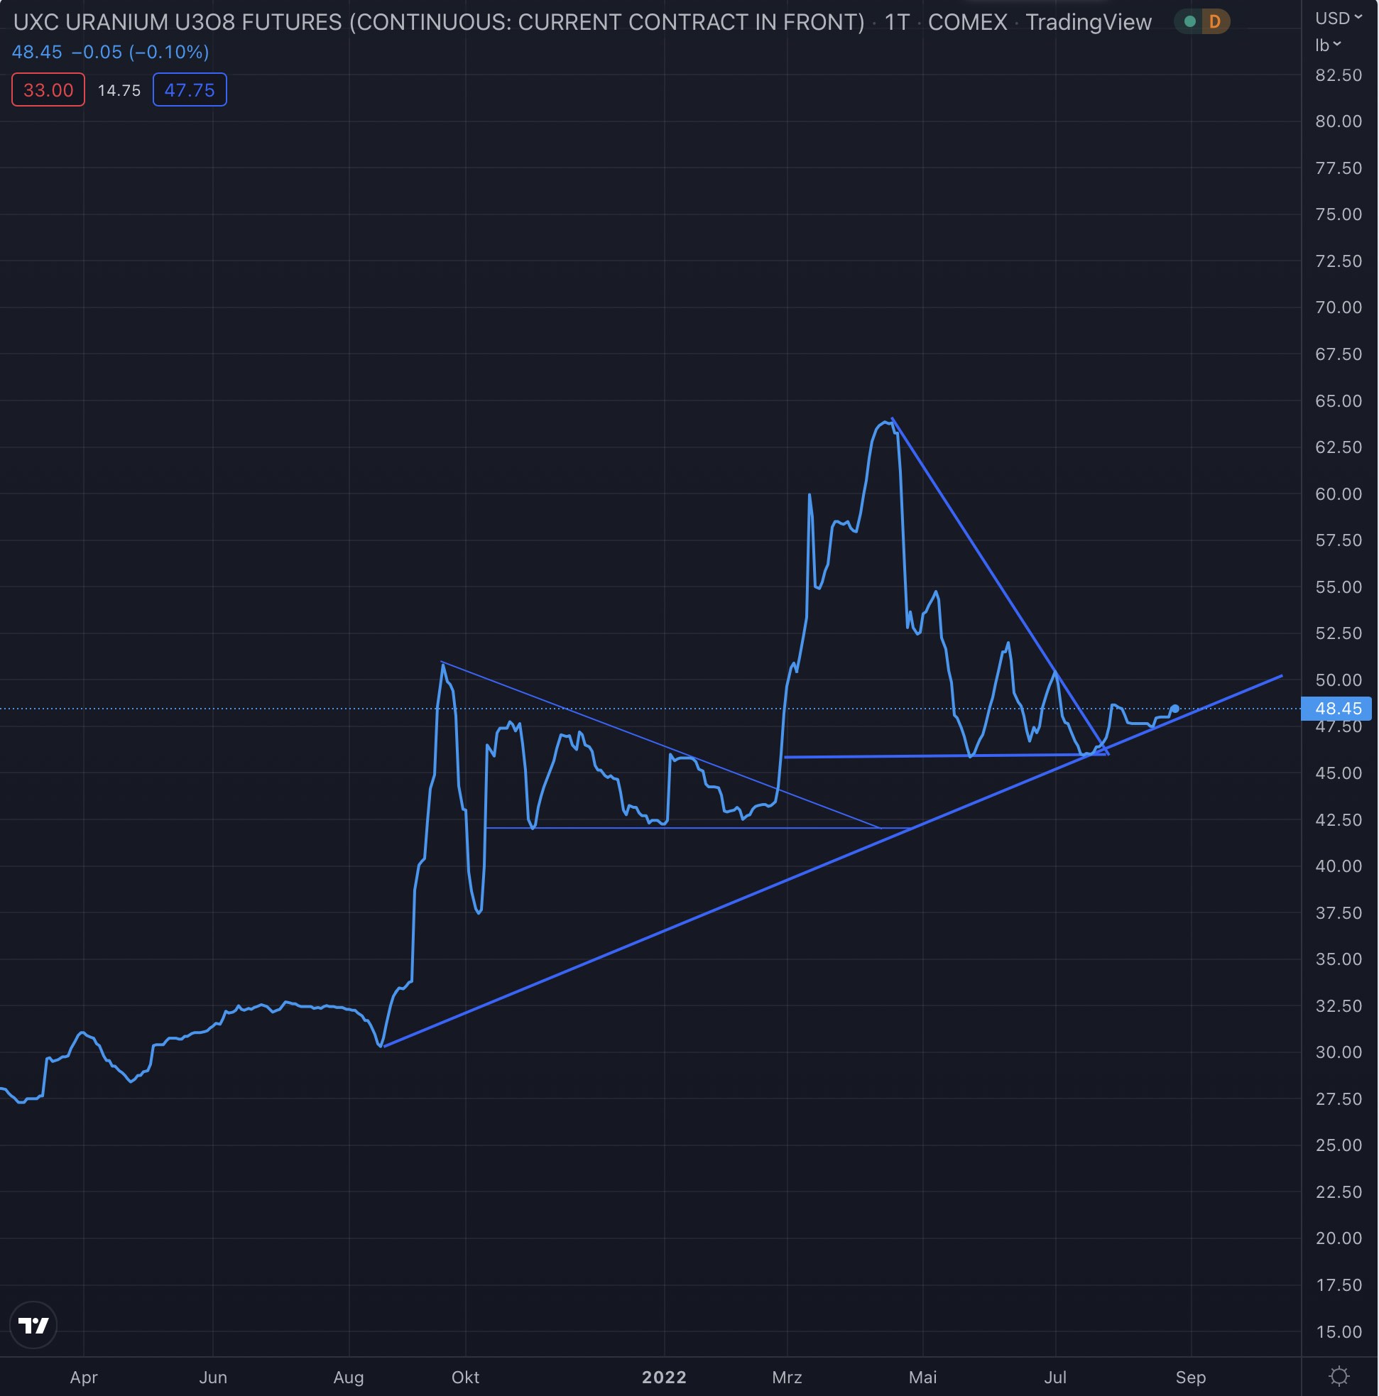Click the COMEX exchange label
1379x1396 pixels.
pyautogui.click(x=967, y=23)
